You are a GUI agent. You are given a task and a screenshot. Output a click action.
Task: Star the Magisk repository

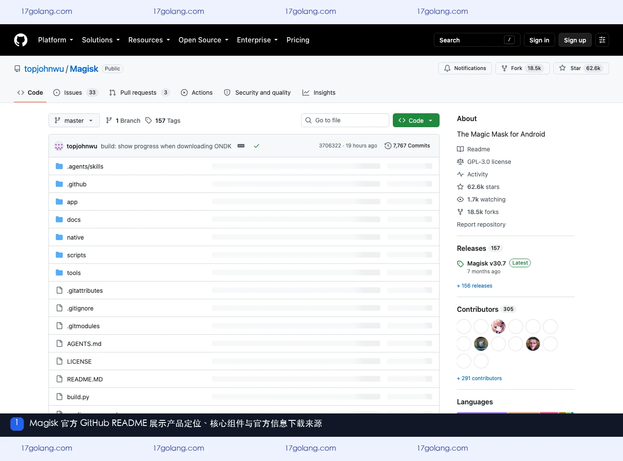click(x=581, y=68)
